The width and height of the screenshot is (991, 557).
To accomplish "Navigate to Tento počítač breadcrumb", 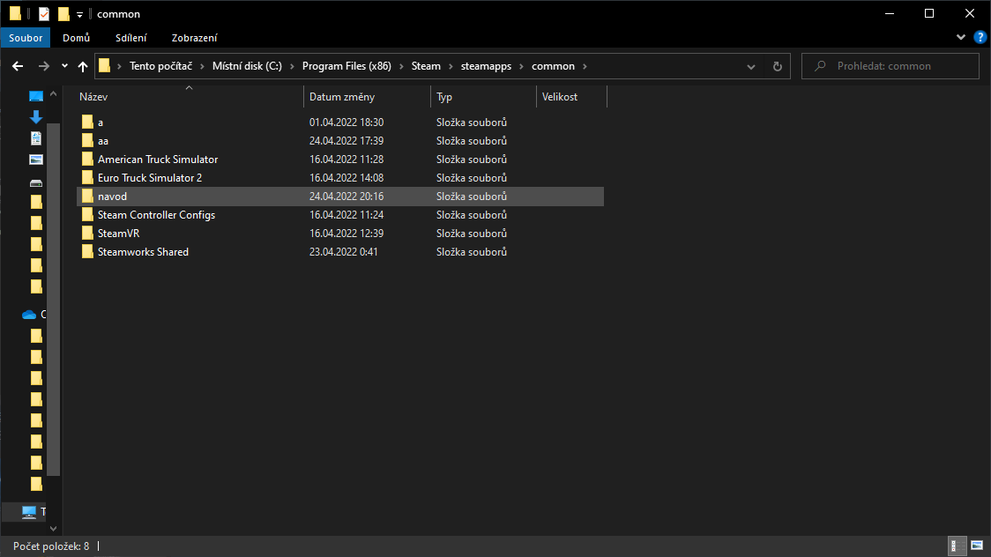I will (160, 66).
